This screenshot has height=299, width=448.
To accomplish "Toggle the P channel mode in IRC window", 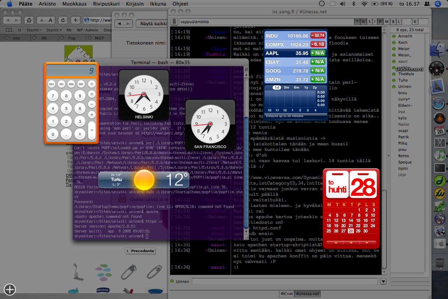I will pos(381,22).
